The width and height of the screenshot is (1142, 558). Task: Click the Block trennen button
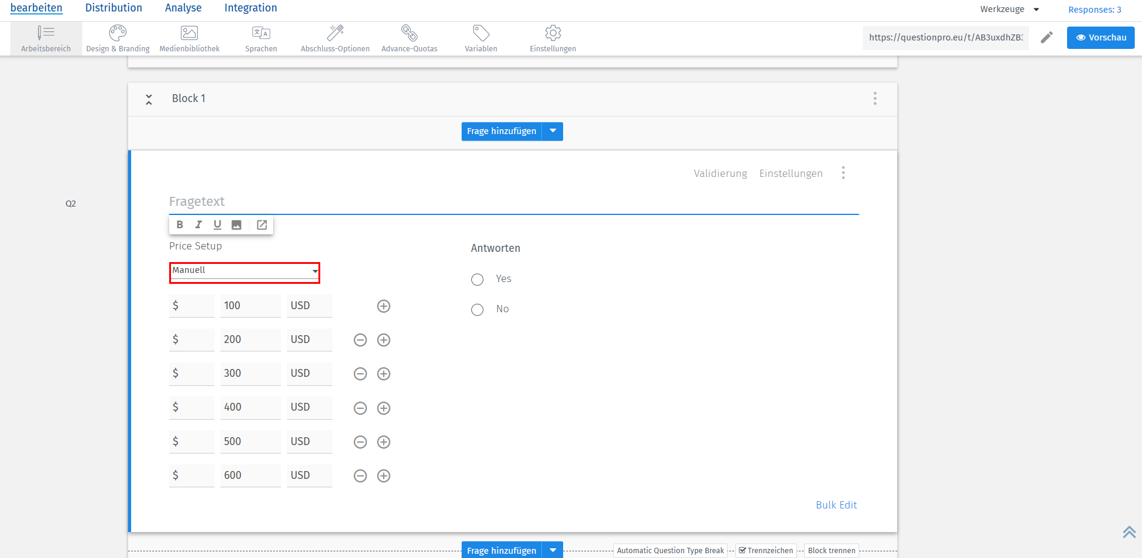(x=831, y=550)
